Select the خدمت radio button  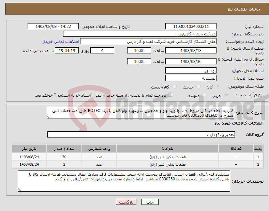click(x=198, y=86)
